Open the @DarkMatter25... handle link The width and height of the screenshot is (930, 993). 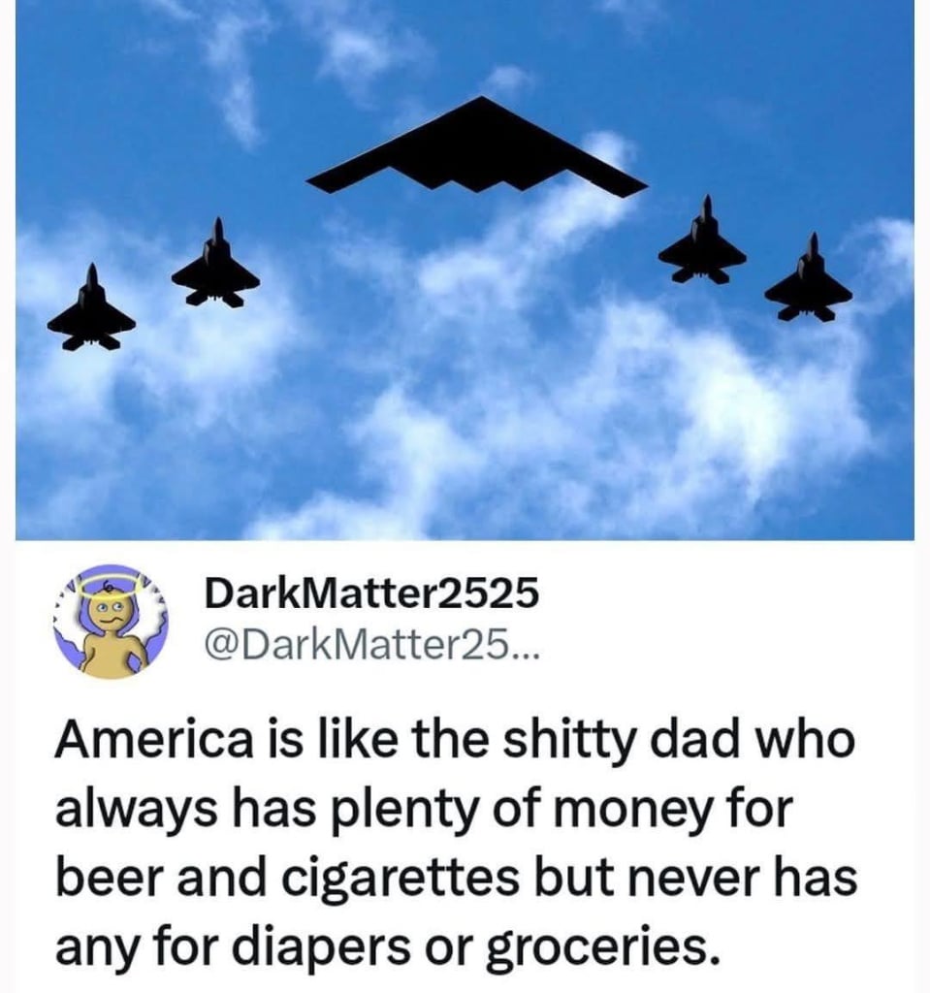[x=371, y=645]
